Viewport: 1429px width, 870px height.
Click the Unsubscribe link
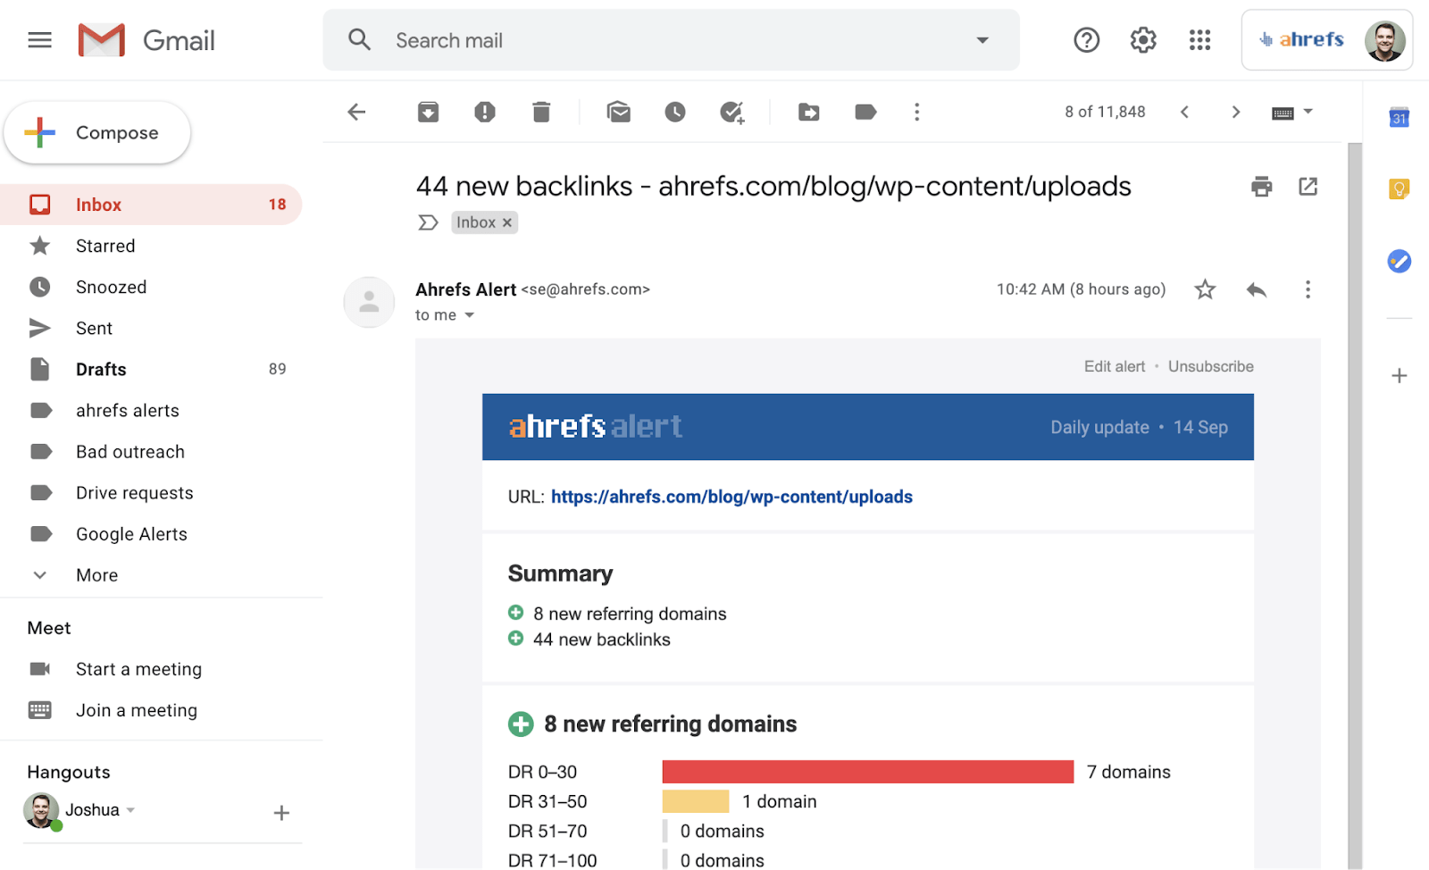click(1210, 366)
